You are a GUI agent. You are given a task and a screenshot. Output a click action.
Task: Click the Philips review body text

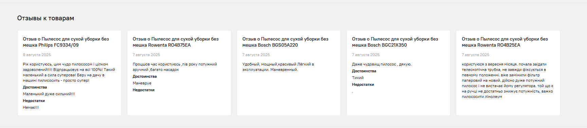pyautogui.click(x=69, y=72)
